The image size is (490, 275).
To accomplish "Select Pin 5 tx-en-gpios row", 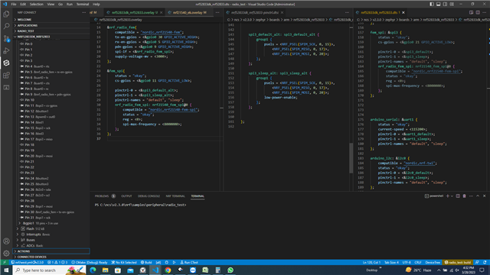I will tap(51, 72).
